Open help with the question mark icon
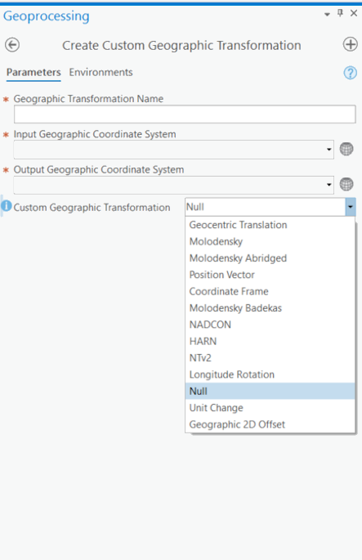The width and height of the screenshot is (362, 560). 350,73
